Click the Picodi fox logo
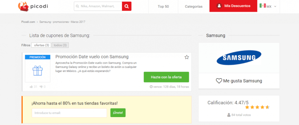Image resolution: width=299 pixels, height=125 pixels. [23, 6]
